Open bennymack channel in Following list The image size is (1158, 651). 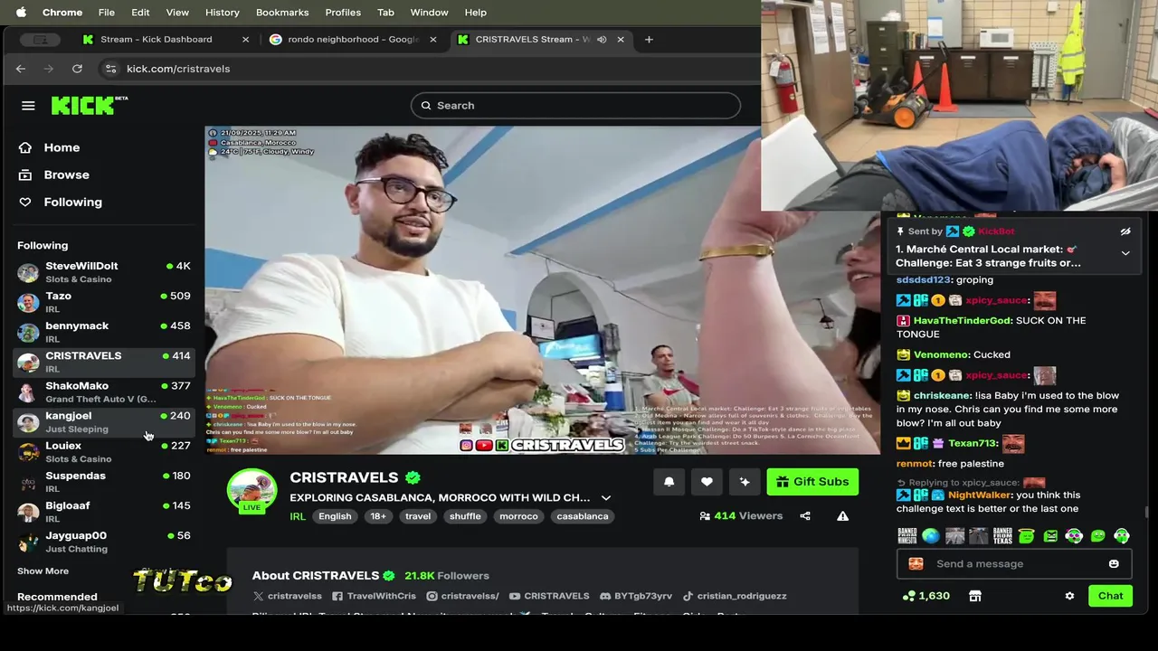103,332
